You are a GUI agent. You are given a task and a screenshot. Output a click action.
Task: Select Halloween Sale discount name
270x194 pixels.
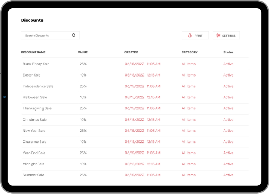click(x=35, y=97)
